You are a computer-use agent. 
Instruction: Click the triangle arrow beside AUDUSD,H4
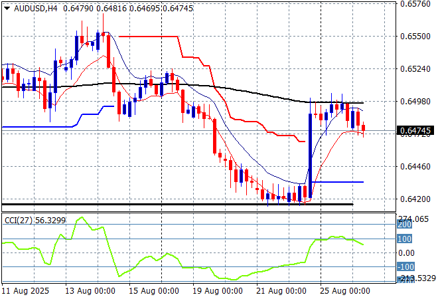(x=7, y=7)
